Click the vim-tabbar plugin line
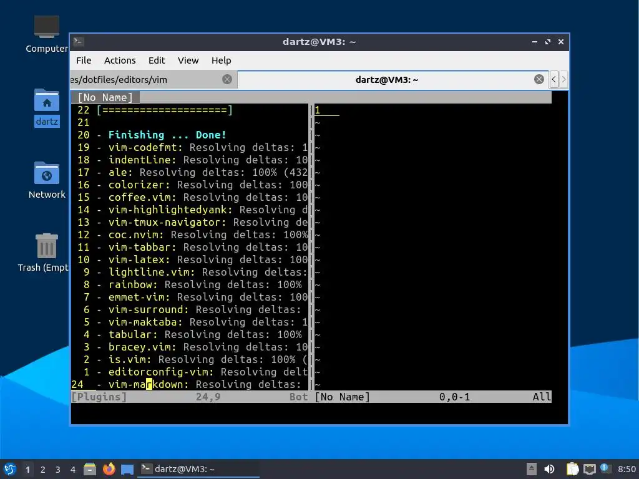 point(190,247)
